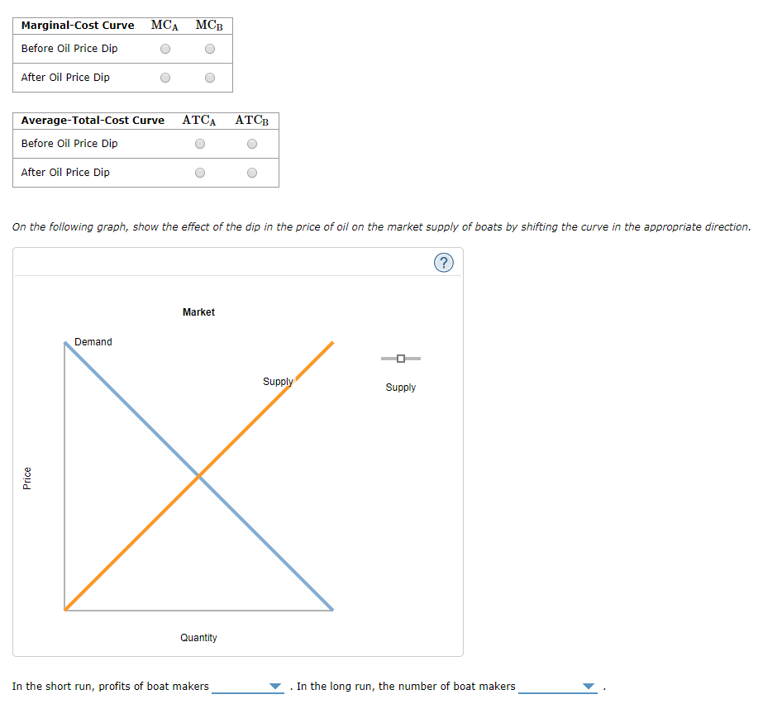This screenshot has height=704, width=763.
Task: Click the Supply slider handle in the palette
Action: point(400,359)
